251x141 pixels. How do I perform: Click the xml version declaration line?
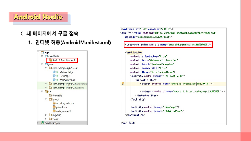(x=147, y=29)
